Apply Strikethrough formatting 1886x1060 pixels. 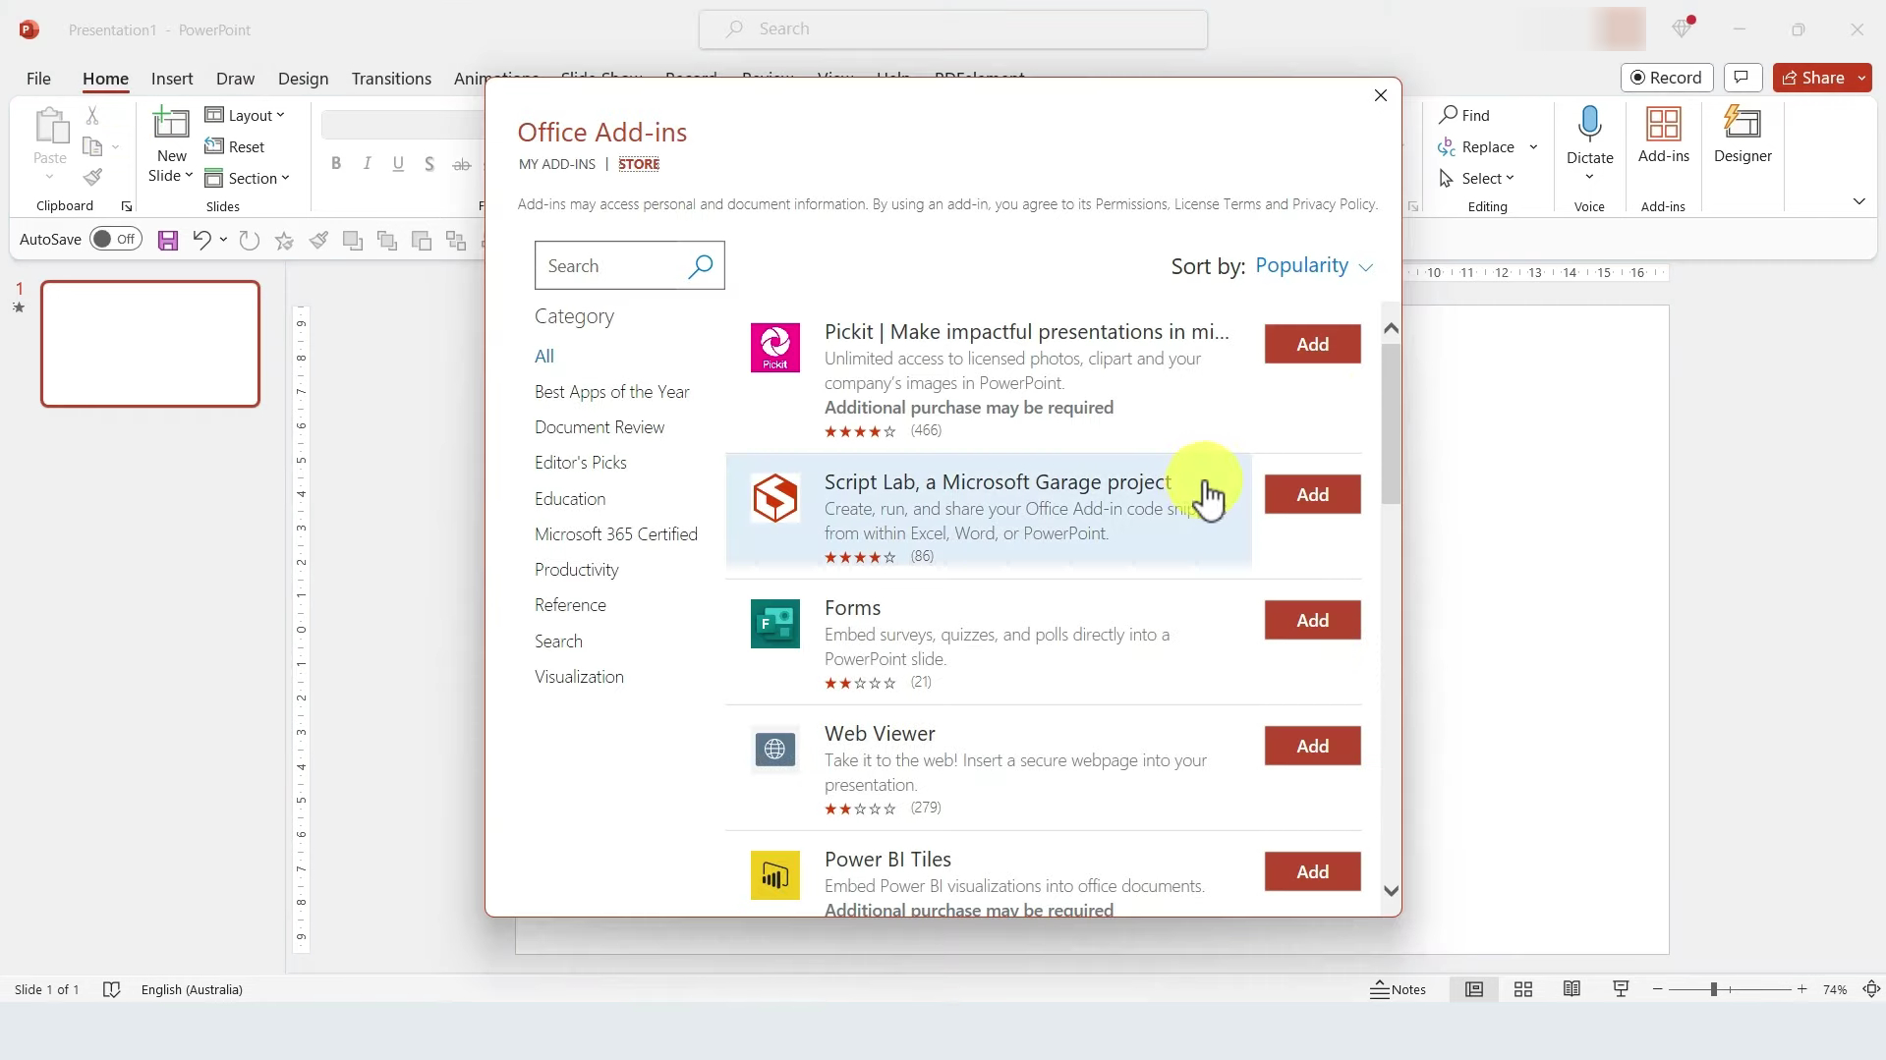tap(461, 164)
